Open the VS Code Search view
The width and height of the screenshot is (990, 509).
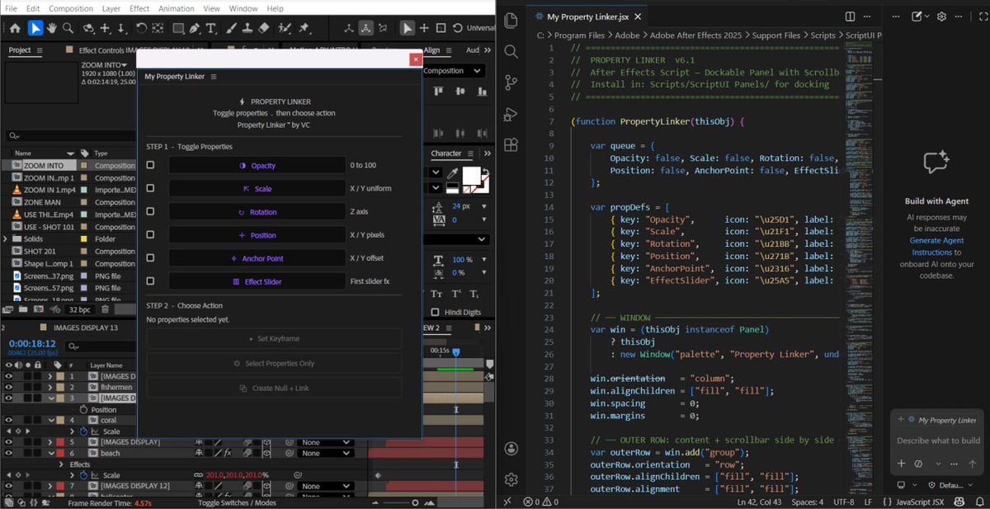[x=511, y=51]
